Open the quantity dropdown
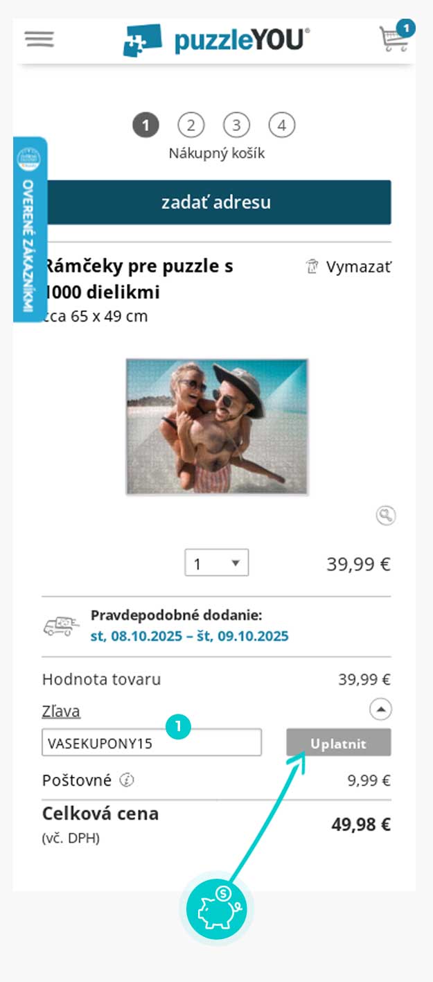Viewport: 433px width, 982px height. pyautogui.click(x=216, y=563)
